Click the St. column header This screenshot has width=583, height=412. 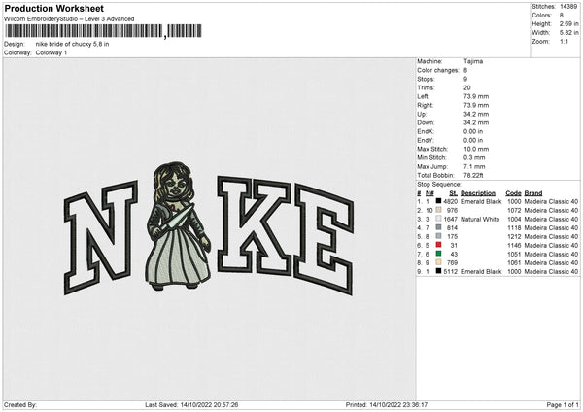[453, 193]
